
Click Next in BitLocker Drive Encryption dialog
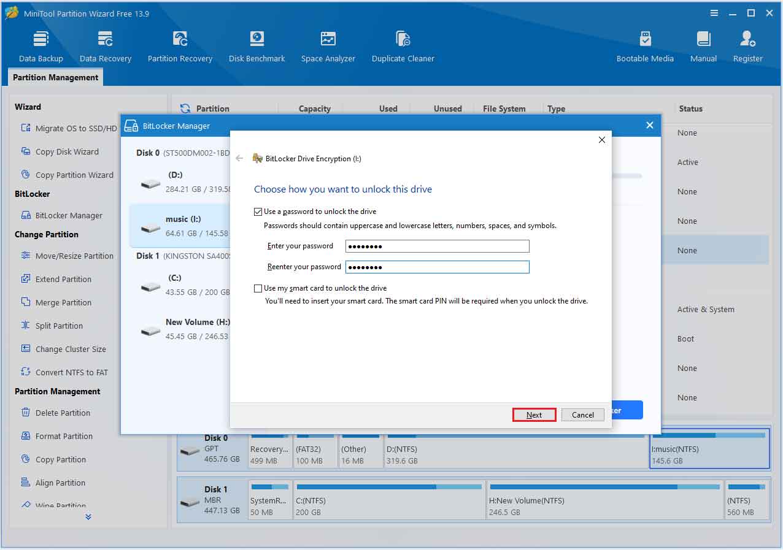[534, 415]
